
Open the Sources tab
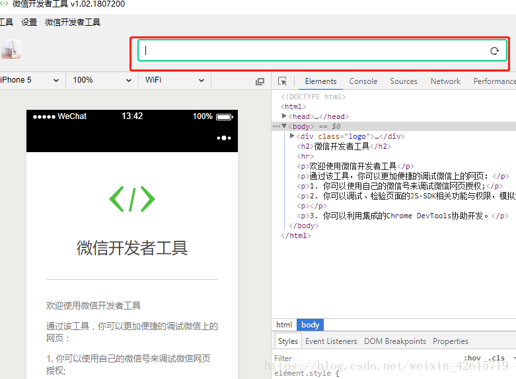(404, 81)
